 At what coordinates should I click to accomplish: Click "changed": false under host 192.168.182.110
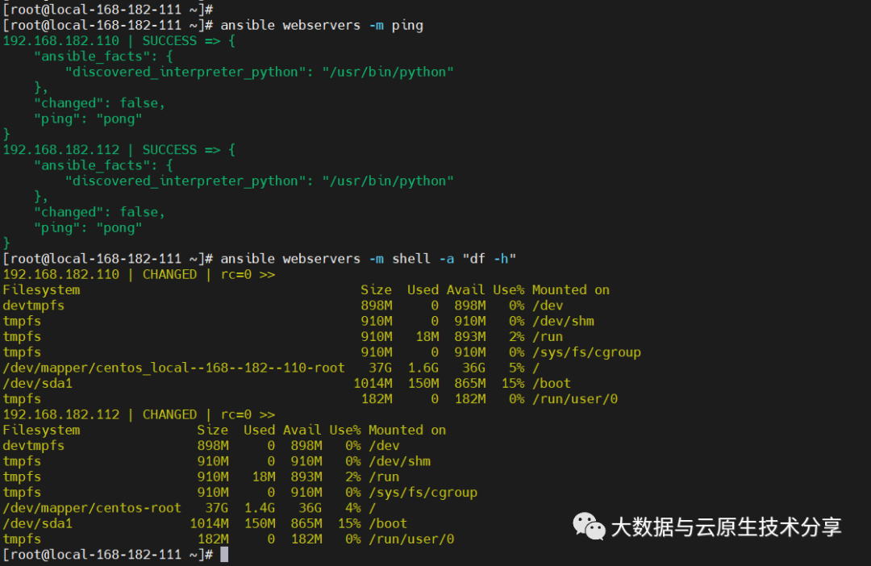pos(99,103)
